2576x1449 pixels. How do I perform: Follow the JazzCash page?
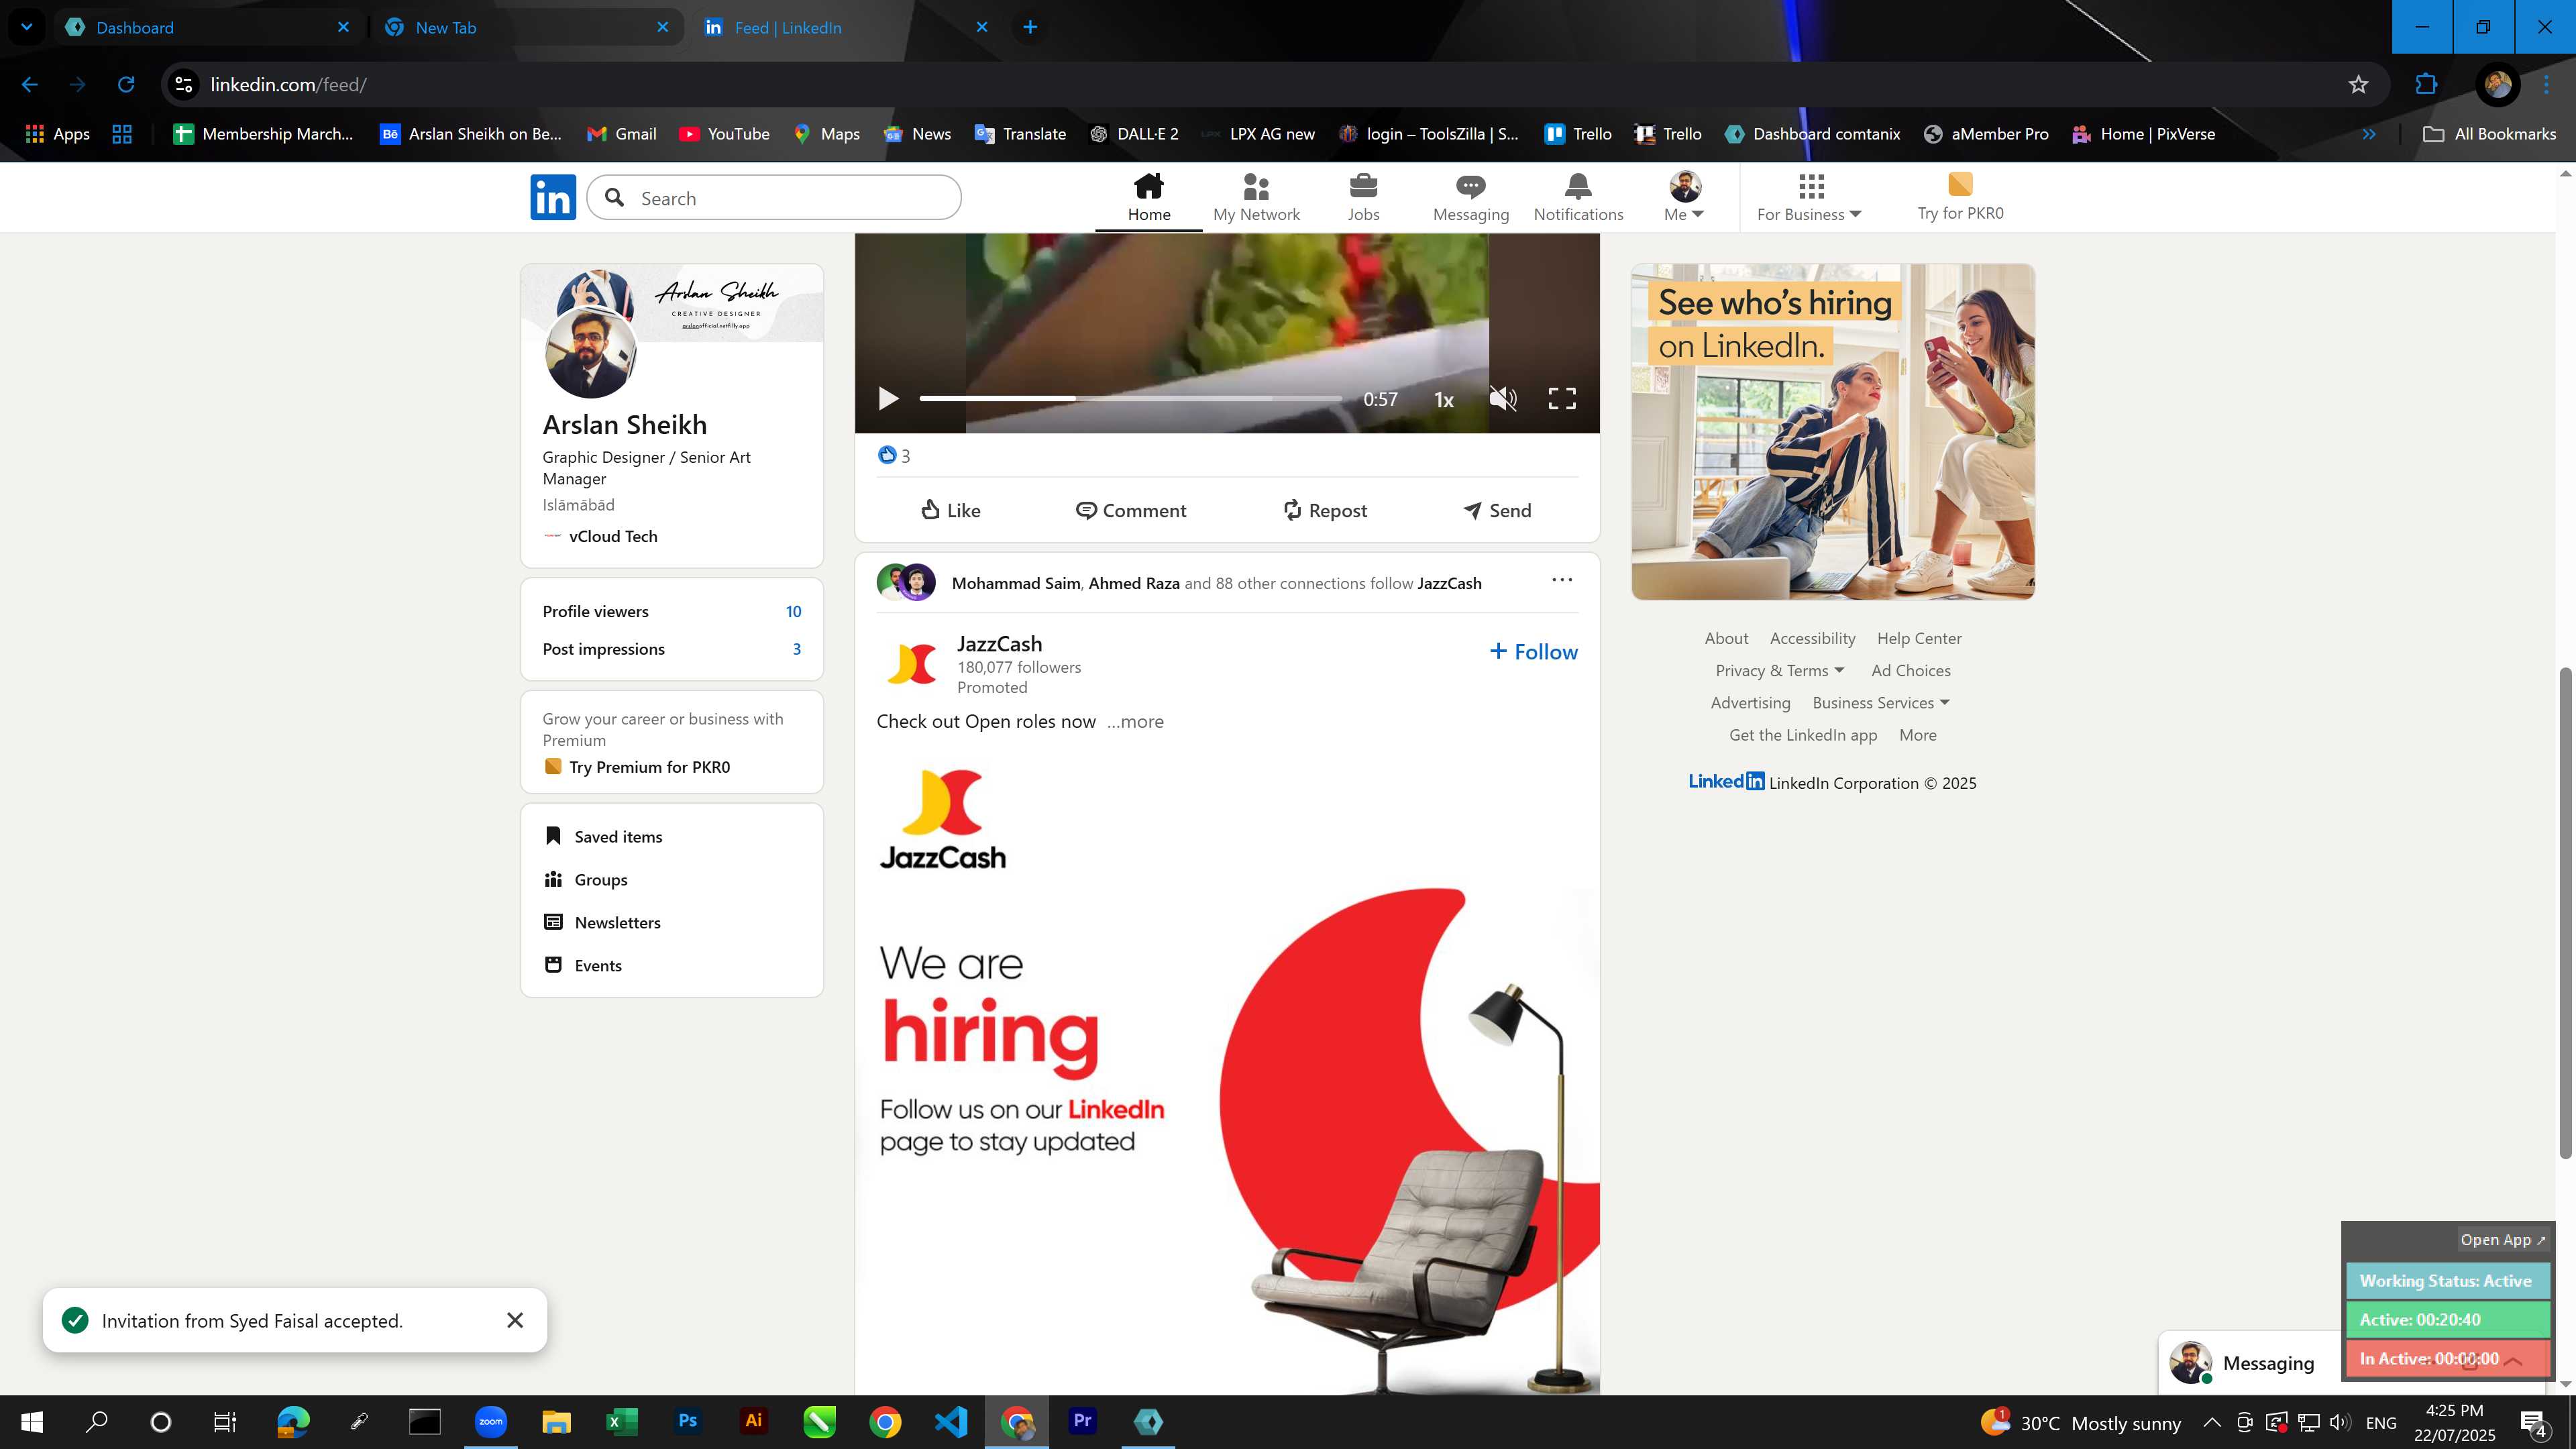coord(1533,652)
